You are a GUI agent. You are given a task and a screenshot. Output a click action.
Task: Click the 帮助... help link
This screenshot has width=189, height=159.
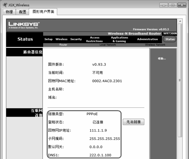pos(162,58)
